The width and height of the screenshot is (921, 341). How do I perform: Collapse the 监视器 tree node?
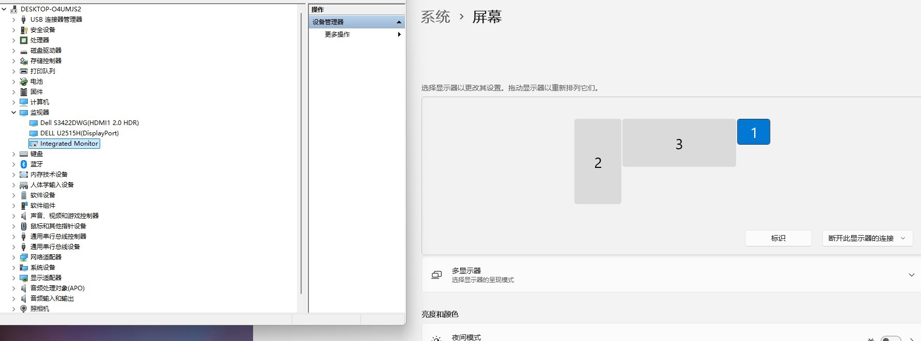(x=13, y=112)
